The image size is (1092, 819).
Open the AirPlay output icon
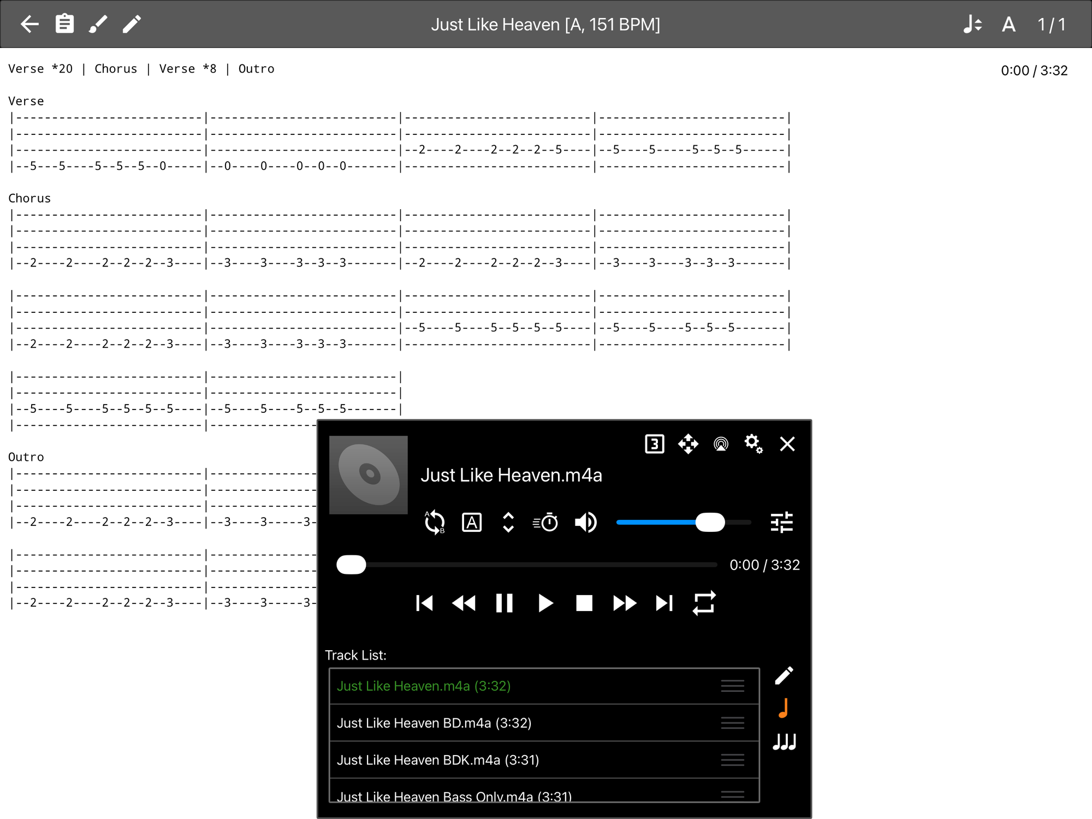click(721, 444)
